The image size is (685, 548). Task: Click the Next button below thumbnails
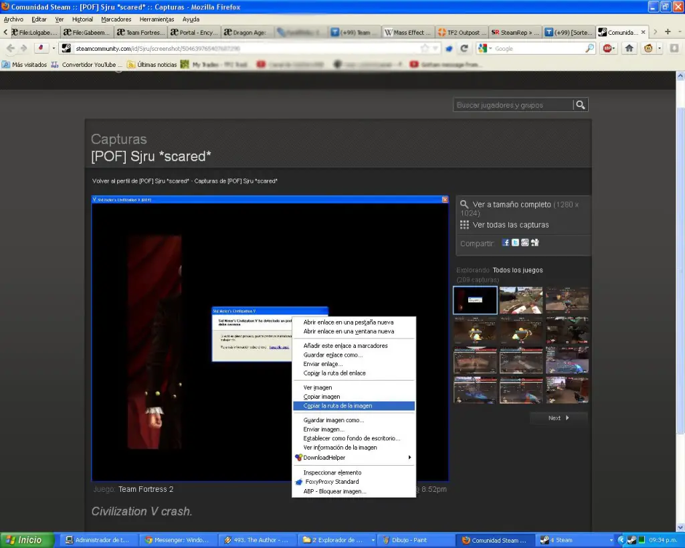pos(559,418)
